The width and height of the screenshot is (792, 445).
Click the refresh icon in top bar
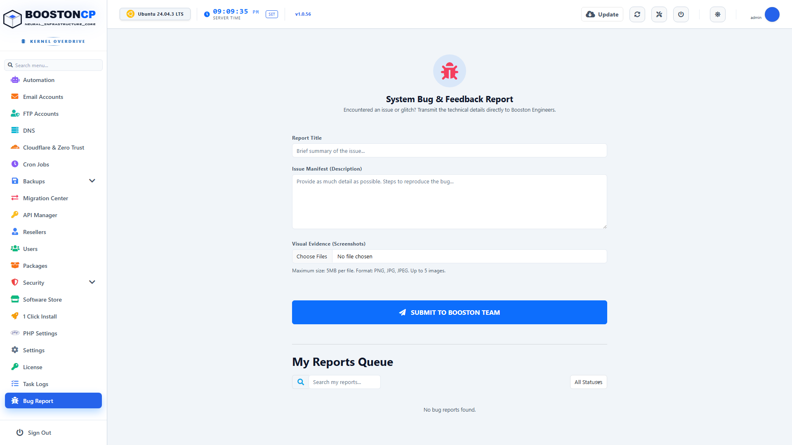637,14
